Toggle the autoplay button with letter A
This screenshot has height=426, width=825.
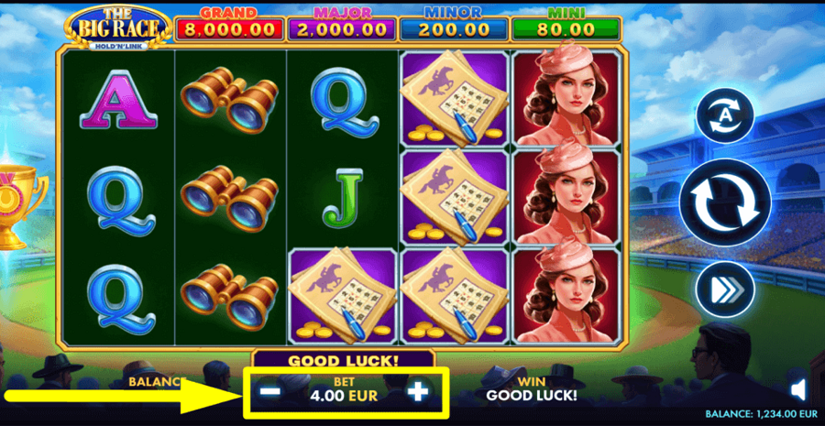click(724, 116)
